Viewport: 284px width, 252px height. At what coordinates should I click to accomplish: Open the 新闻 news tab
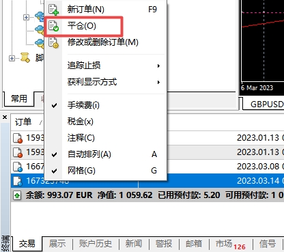tap(134, 244)
